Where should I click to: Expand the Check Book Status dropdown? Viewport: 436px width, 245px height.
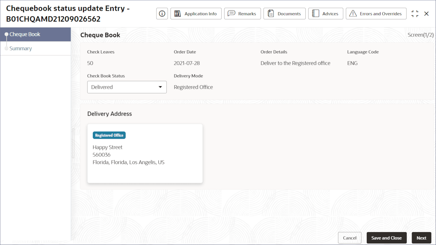click(x=127, y=87)
